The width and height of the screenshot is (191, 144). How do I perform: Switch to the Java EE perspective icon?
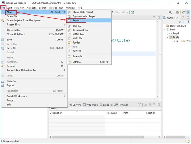pyautogui.click(x=183, y=12)
